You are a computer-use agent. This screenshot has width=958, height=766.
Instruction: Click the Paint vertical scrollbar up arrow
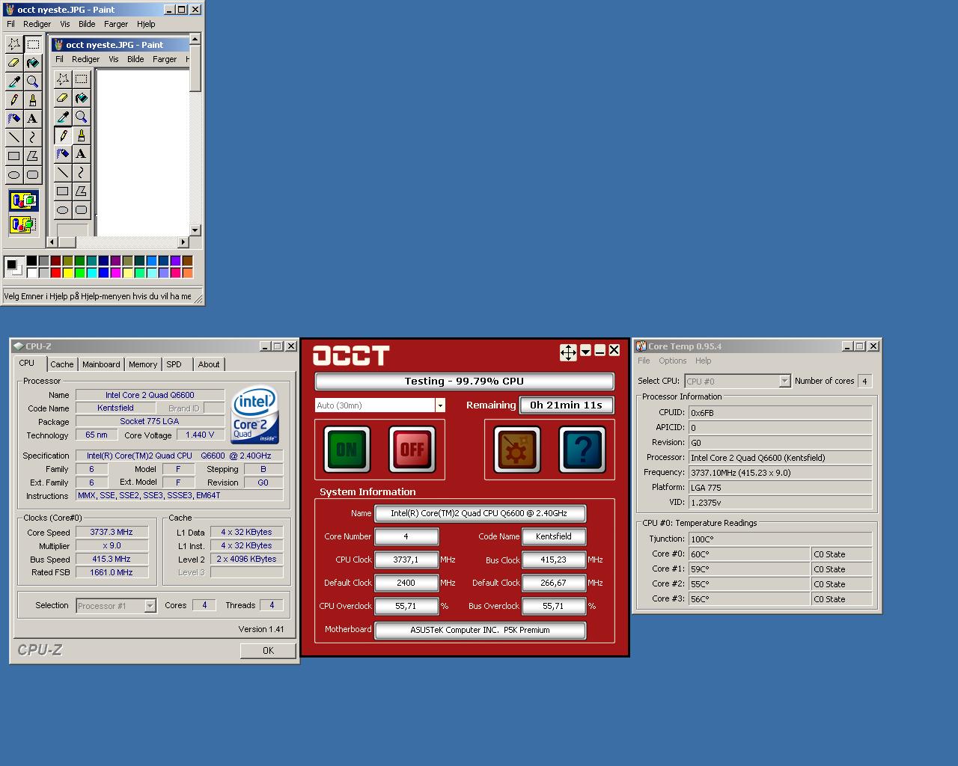pos(195,39)
